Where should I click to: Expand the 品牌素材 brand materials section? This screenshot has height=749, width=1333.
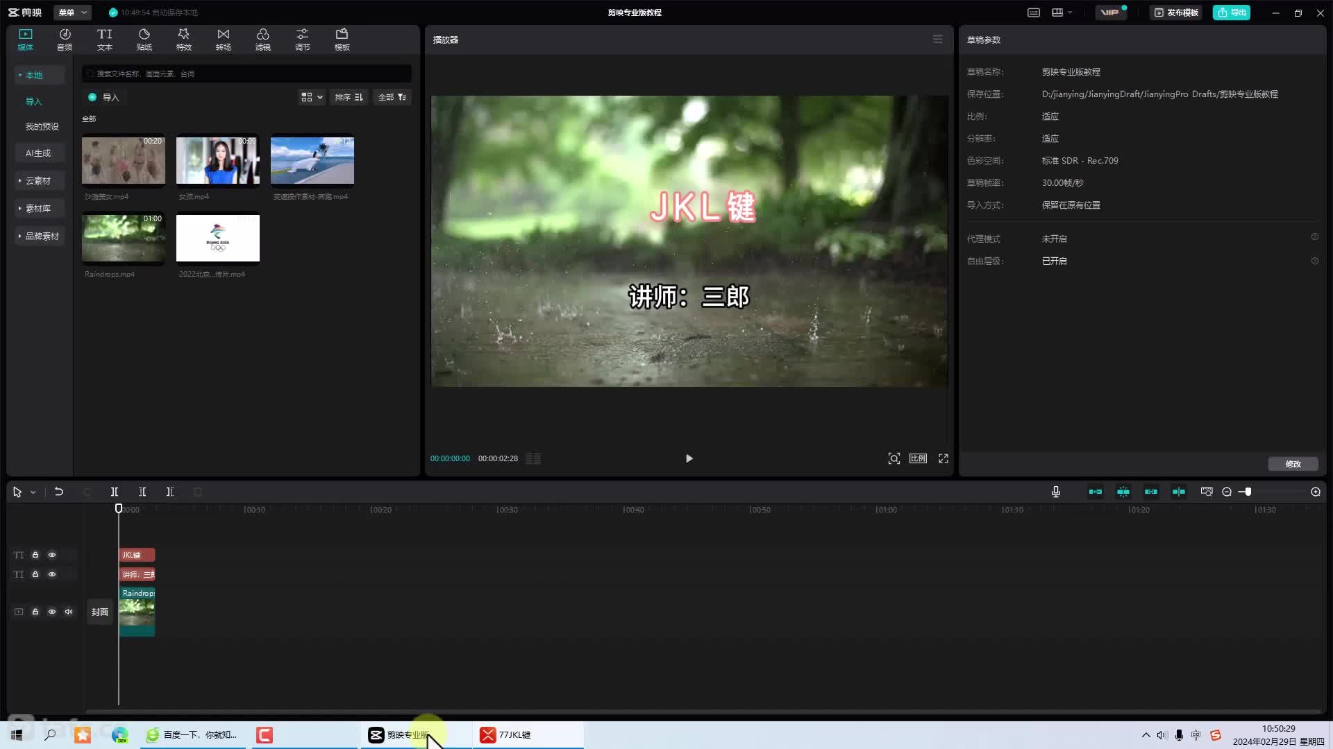[x=40, y=236]
